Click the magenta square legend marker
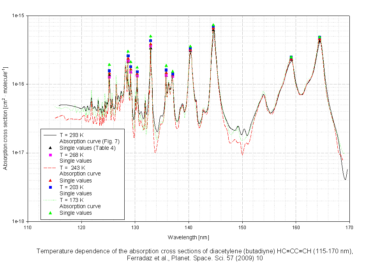Screen dimensions: 365x263 (x=50, y=154)
